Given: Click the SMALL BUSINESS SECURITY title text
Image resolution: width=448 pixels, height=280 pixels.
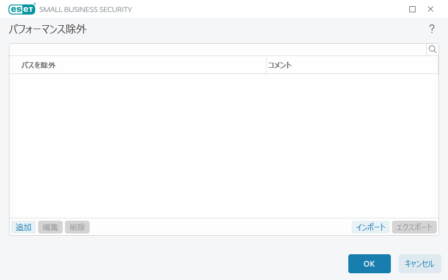Looking at the screenshot, I should (x=86, y=10).
